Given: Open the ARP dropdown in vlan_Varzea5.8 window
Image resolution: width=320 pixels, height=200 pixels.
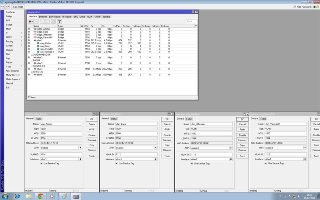Looking at the screenshot, I should [x=305, y=148].
